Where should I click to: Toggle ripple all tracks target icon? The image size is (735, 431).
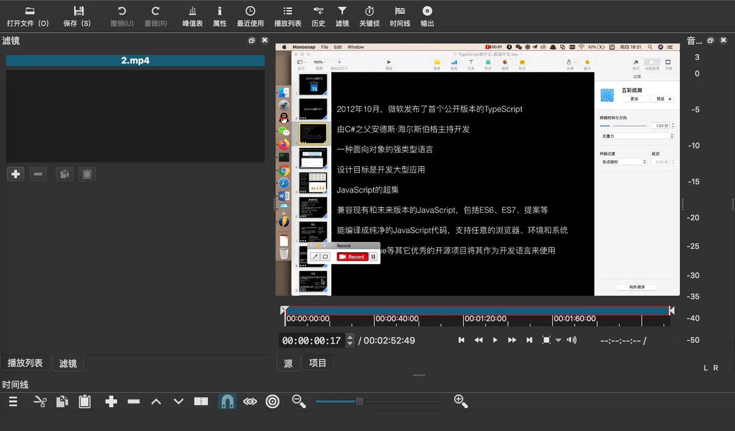(272, 402)
